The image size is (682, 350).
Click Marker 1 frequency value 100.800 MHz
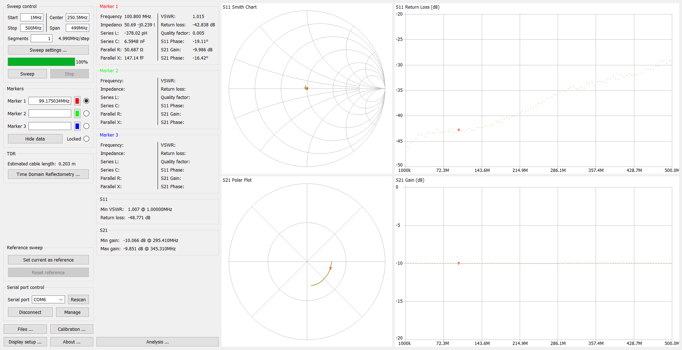(138, 16)
